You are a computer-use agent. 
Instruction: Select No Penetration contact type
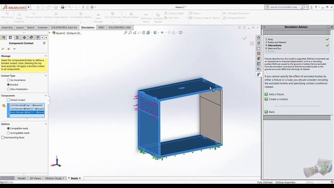click(8, 80)
